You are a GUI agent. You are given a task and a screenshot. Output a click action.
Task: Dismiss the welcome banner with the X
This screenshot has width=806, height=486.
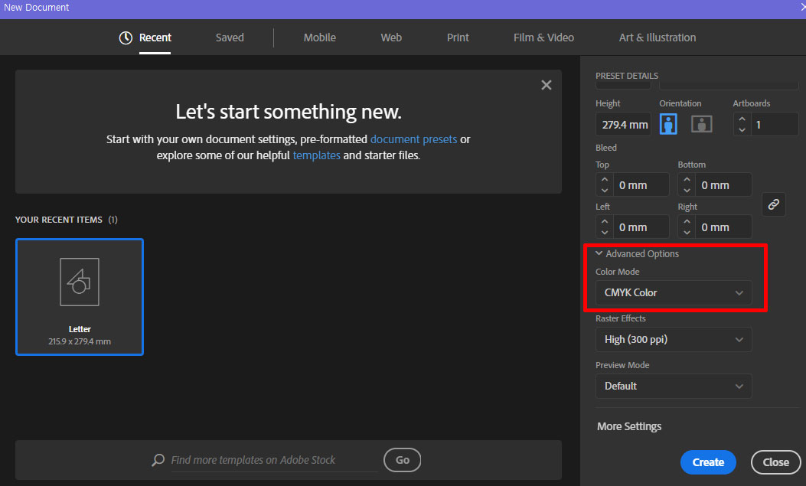point(546,85)
